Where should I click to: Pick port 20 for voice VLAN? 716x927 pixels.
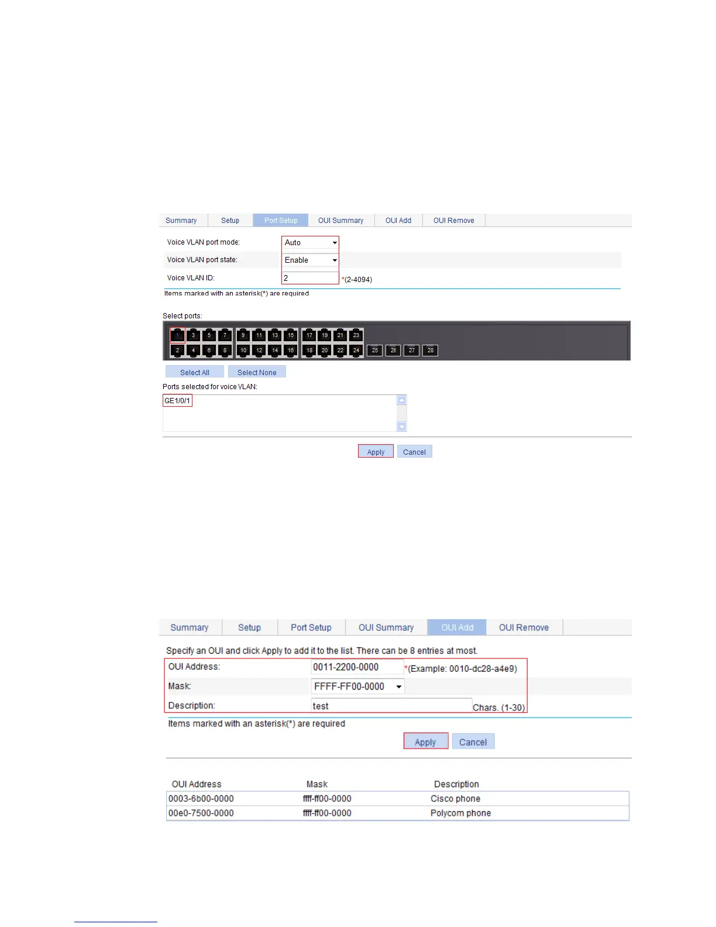(x=325, y=350)
